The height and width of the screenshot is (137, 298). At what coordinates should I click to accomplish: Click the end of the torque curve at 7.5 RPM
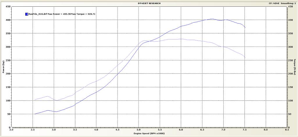[245, 57]
